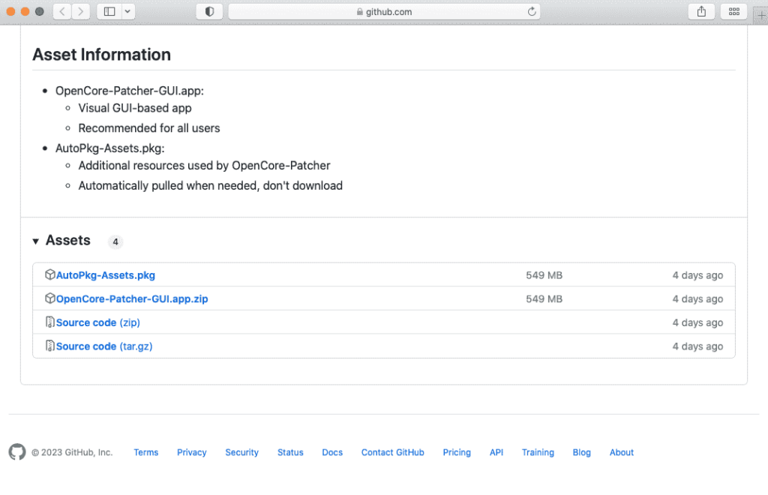Download Source code (zip)
Image resolution: width=768 pixels, height=495 pixels.
tap(98, 322)
